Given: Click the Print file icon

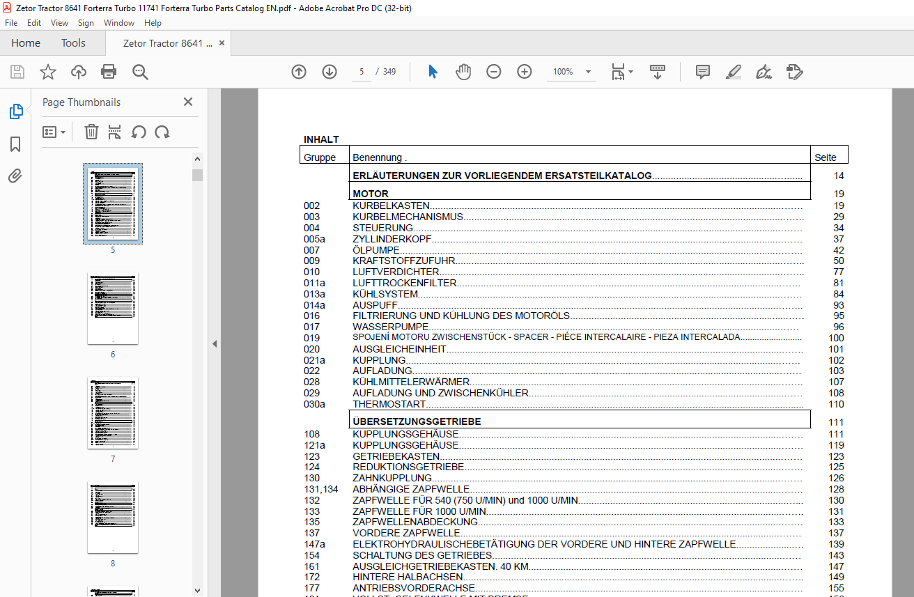Looking at the screenshot, I should pos(109,72).
